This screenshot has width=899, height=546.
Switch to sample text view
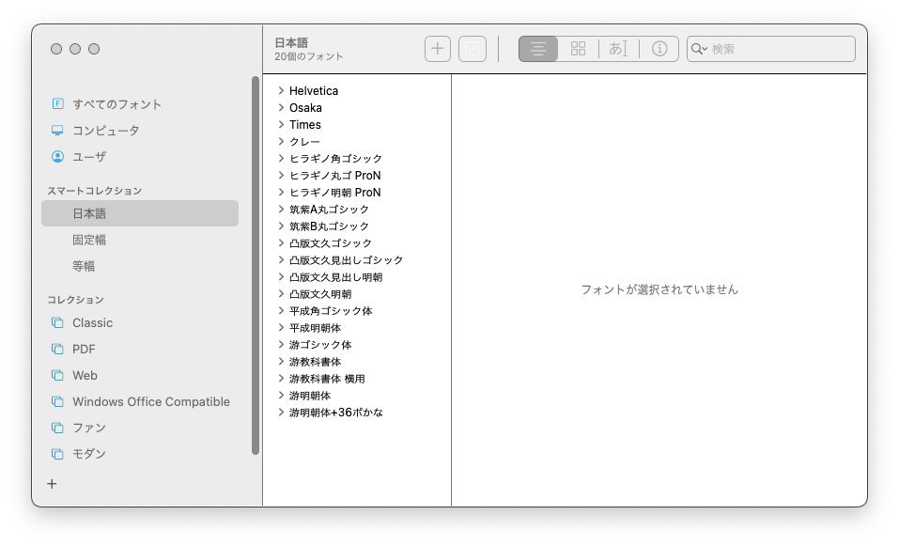click(618, 49)
